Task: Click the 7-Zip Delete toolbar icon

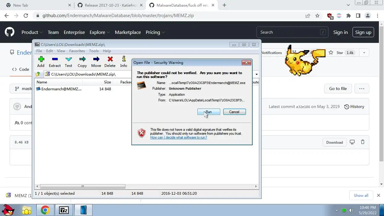Action: [110, 61]
